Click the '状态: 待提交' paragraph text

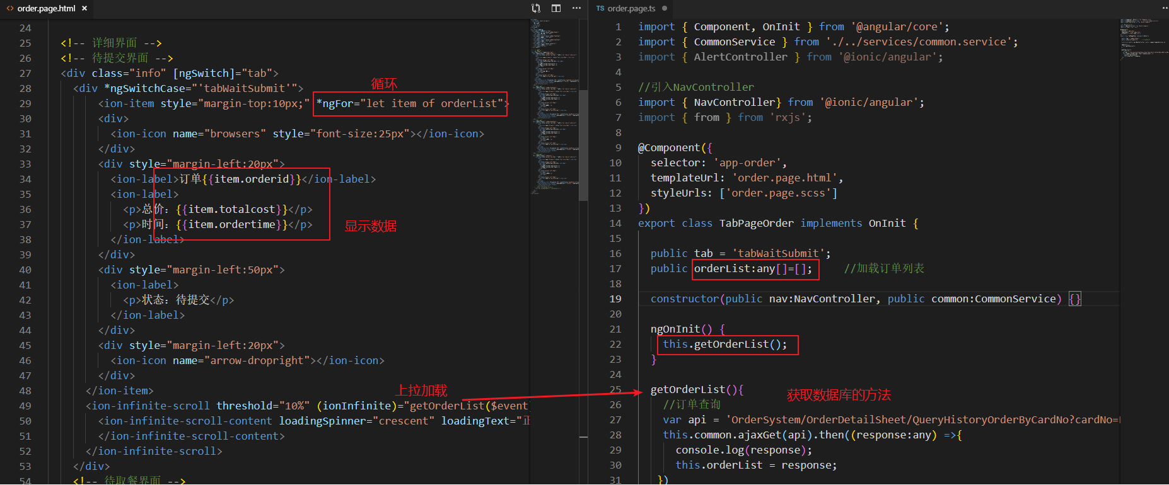pyautogui.click(x=175, y=300)
